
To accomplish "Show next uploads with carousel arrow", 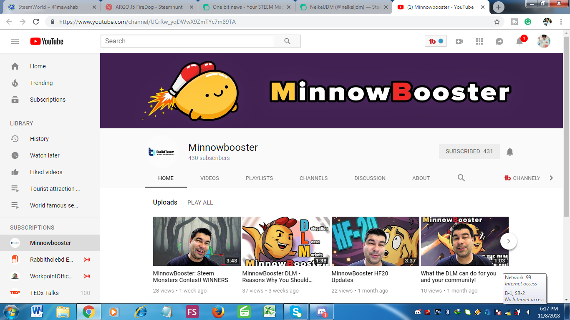I will [x=509, y=241].
